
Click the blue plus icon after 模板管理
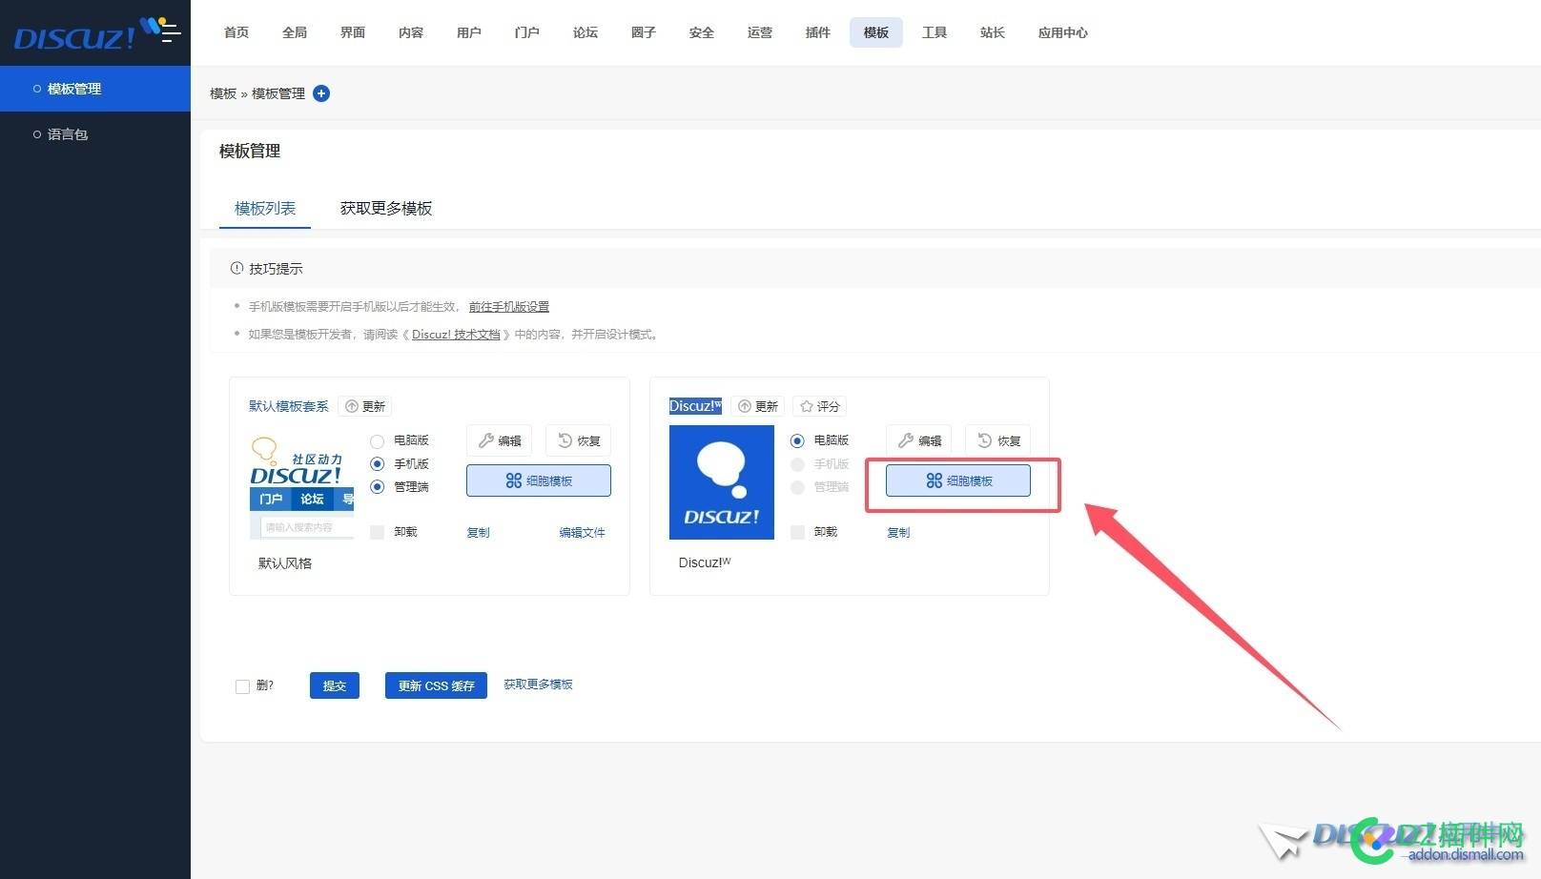coord(321,93)
